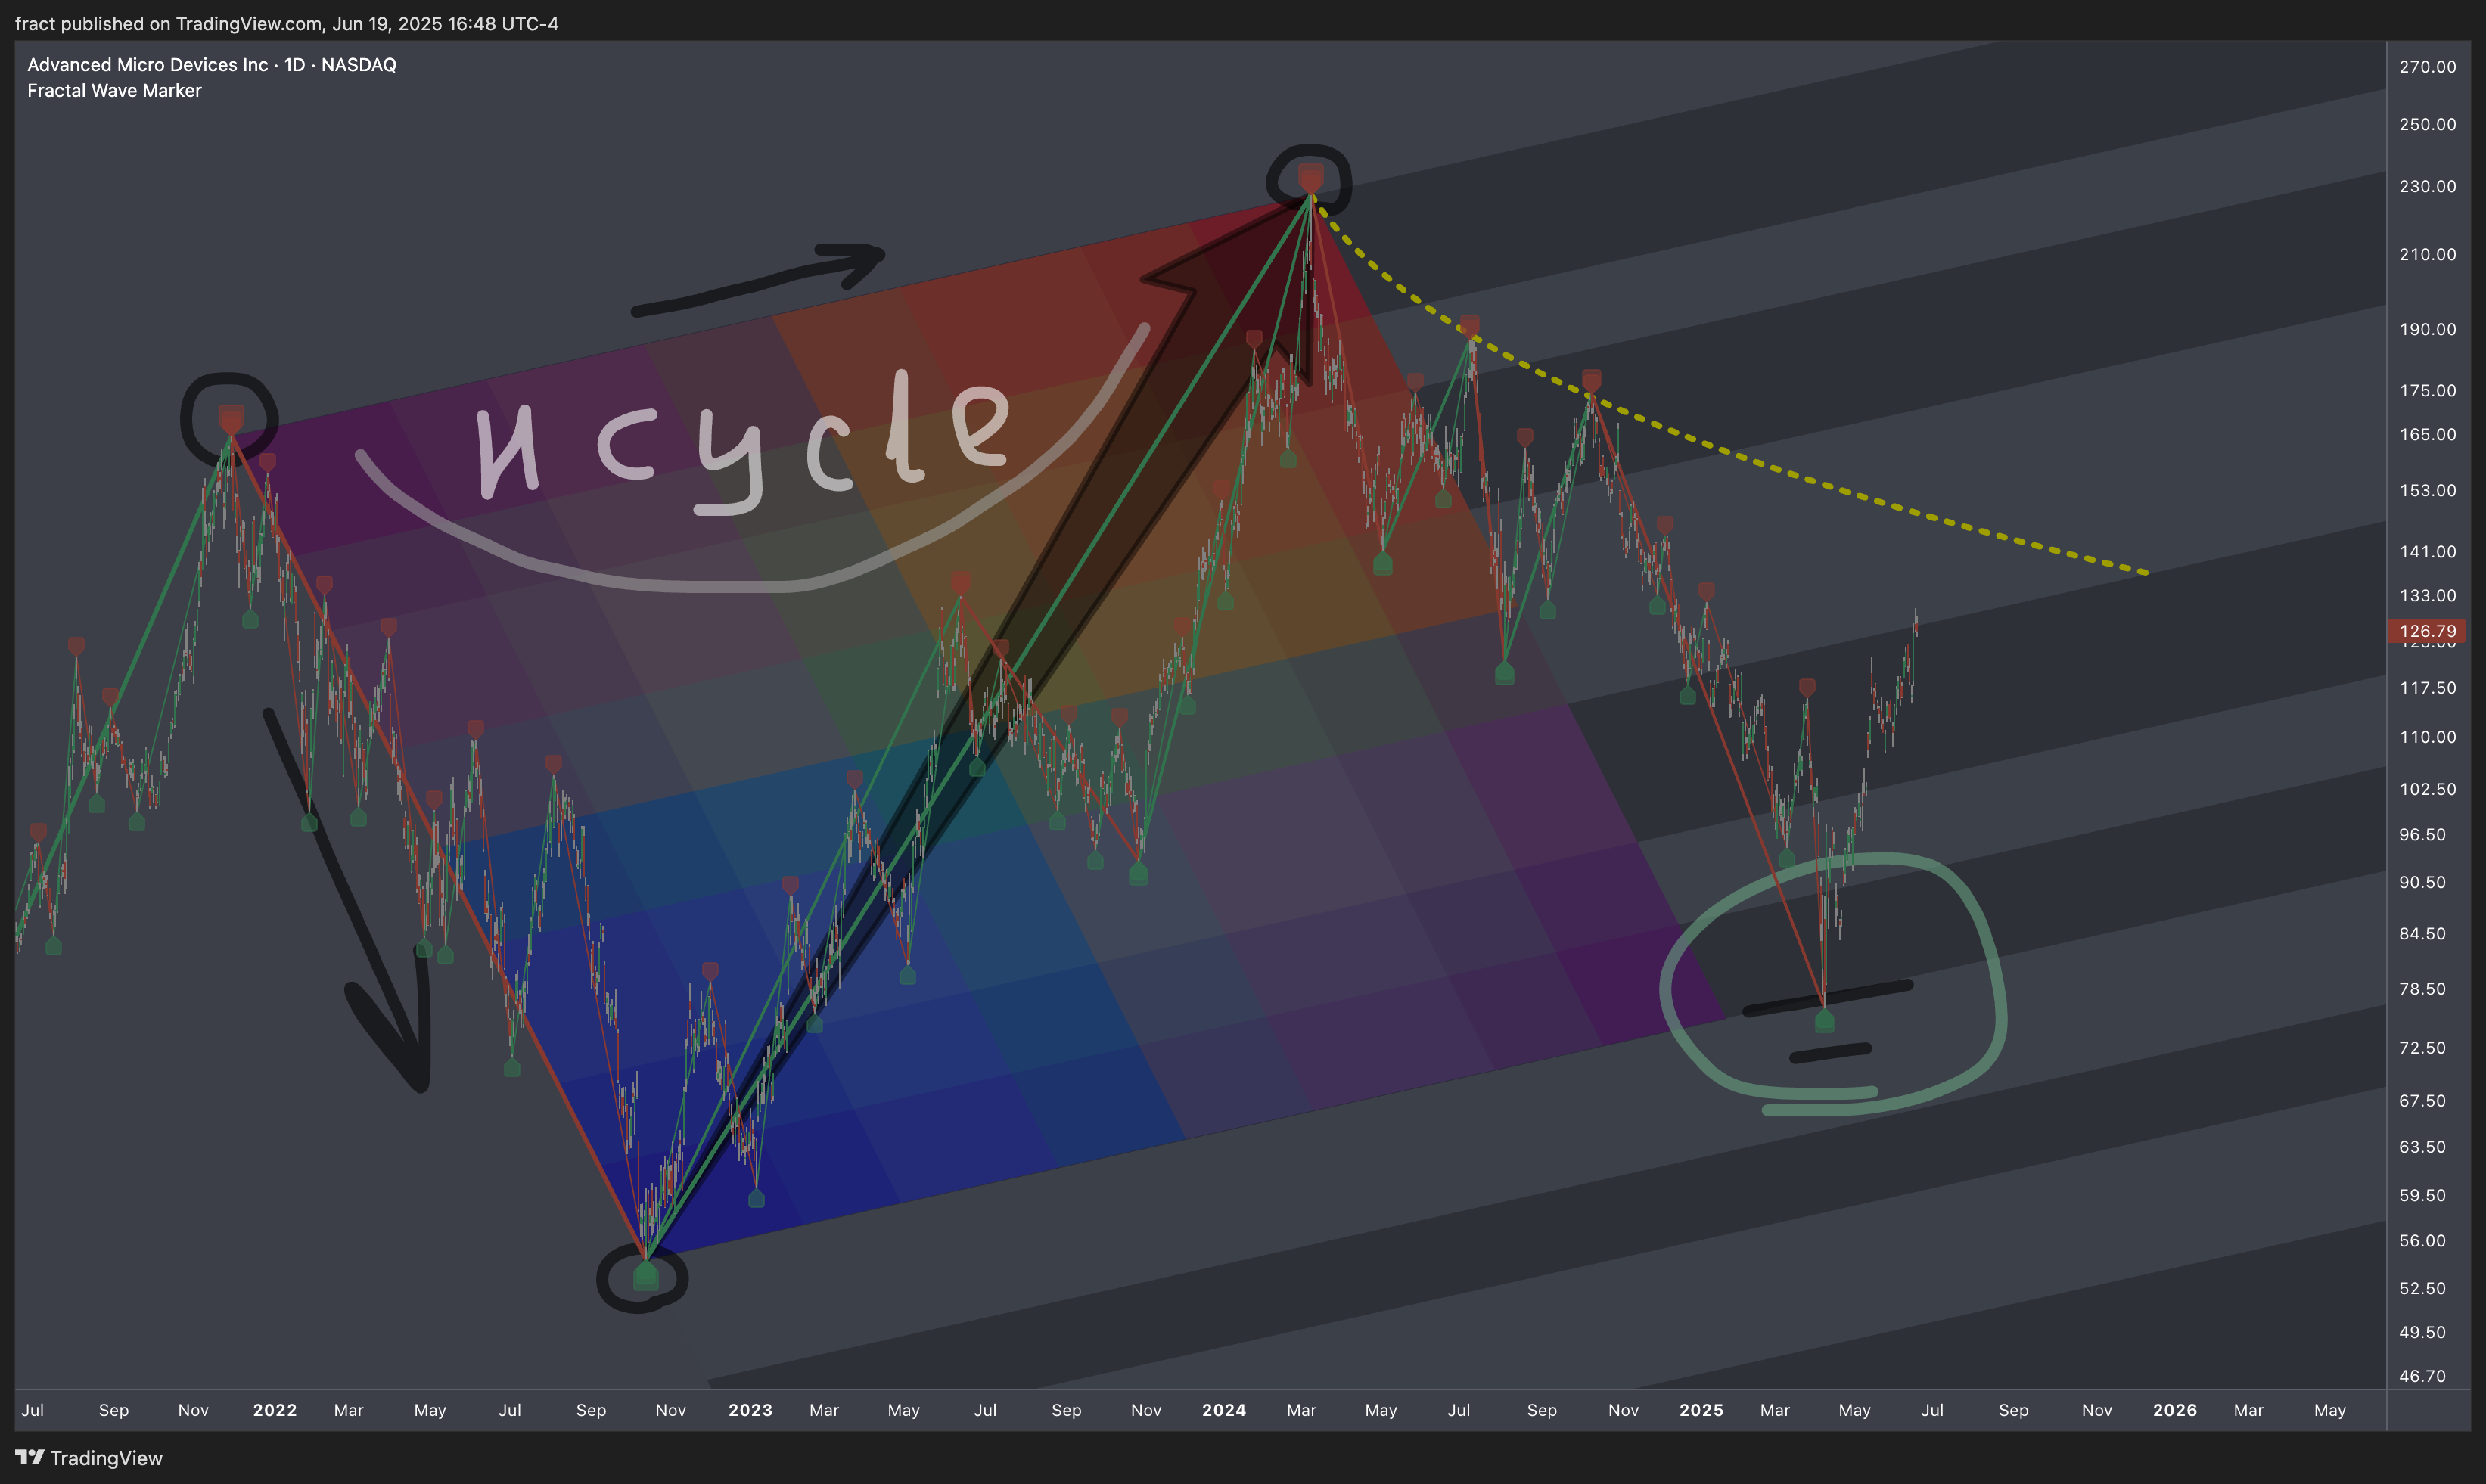Click the red pivot marker at the March 2024 peak
This screenshot has height=1484, width=2486.
point(1310,178)
